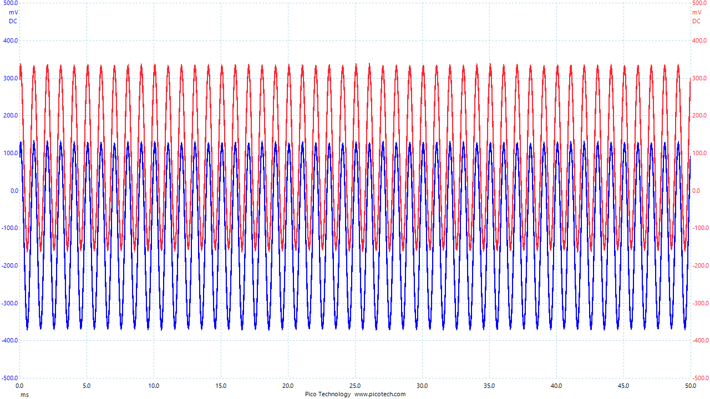Click the blue 100.0 voltage axis label
The image size is (710, 399).
pos(11,153)
